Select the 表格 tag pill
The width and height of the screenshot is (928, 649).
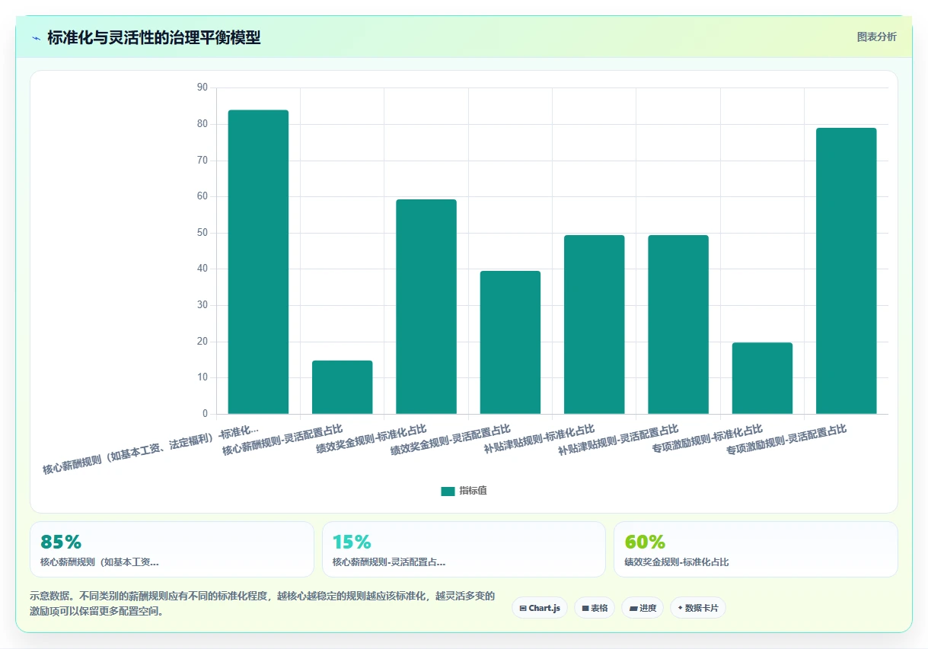tap(595, 608)
